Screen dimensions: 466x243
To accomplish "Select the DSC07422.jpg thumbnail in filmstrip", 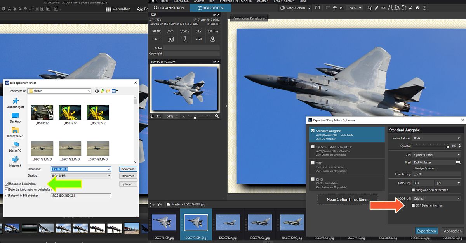I will click(228, 222).
